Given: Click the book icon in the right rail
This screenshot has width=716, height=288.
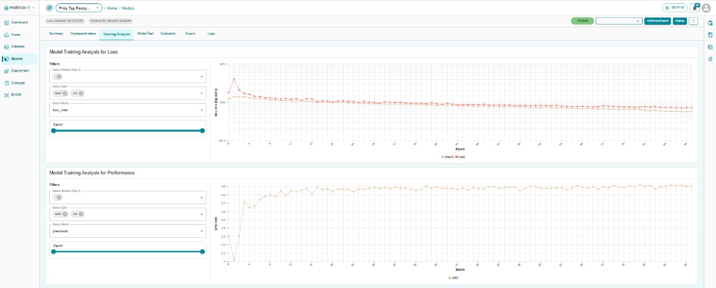Looking at the screenshot, I should pos(710,35).
